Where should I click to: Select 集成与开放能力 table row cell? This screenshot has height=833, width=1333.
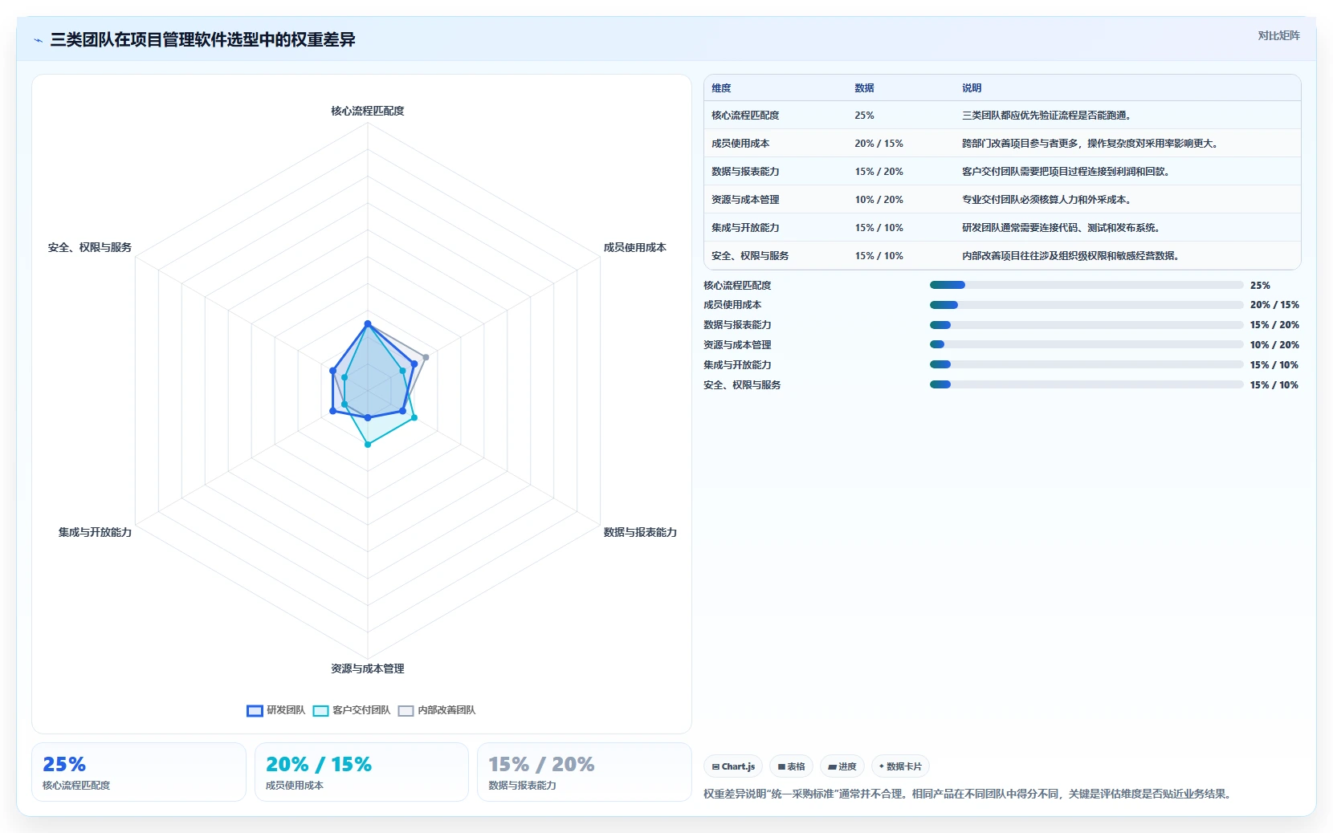click(x=745, y=228)
